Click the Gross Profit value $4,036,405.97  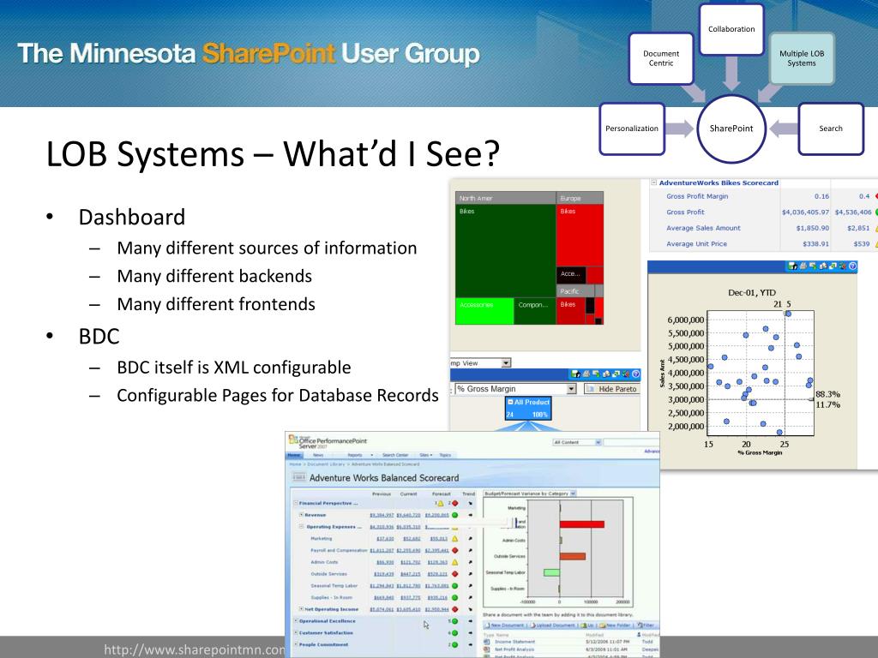point(805,212)
